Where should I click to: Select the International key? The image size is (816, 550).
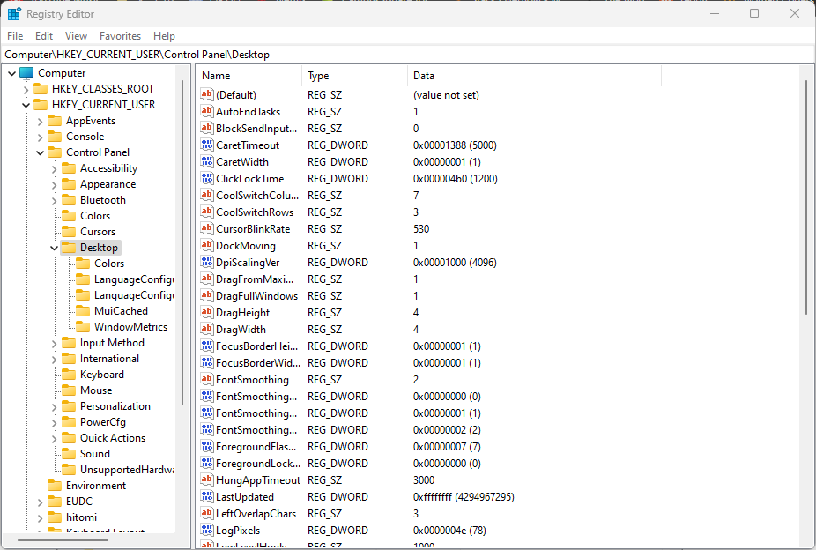click(x=109, y=359)
